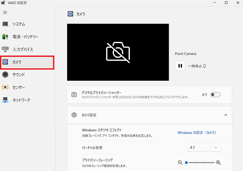This screenshot has width=243, height=171.
Task: Click the Windows スタジオ エフェクト heading
Action: pos(102,130)
